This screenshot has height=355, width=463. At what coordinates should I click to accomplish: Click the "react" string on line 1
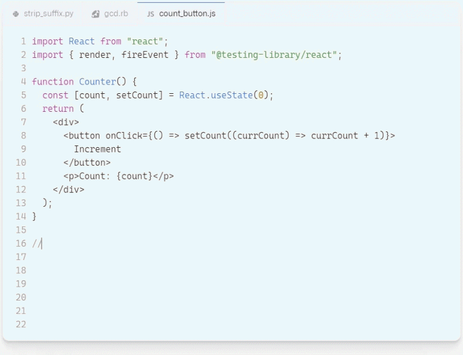(x=145, y=41)
